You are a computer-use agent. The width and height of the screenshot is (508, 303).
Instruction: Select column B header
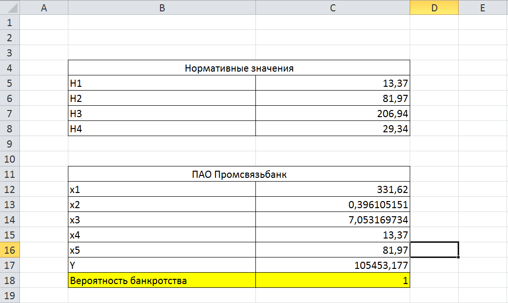[162, 8]
